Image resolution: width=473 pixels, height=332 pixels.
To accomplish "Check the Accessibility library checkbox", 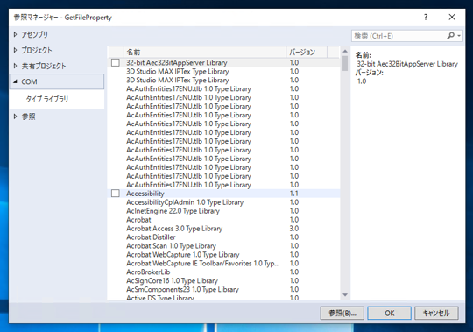I will click(x=116, y=194).
